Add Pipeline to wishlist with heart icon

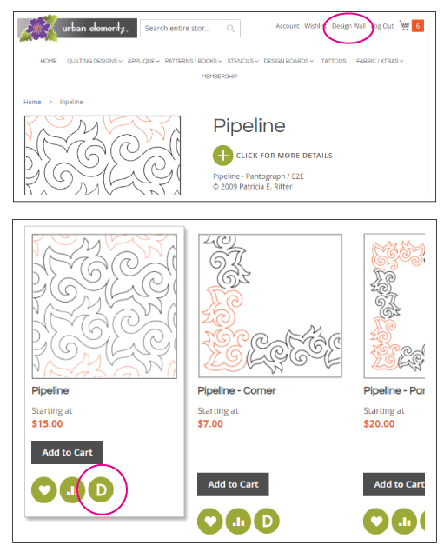tap(44, 489)
